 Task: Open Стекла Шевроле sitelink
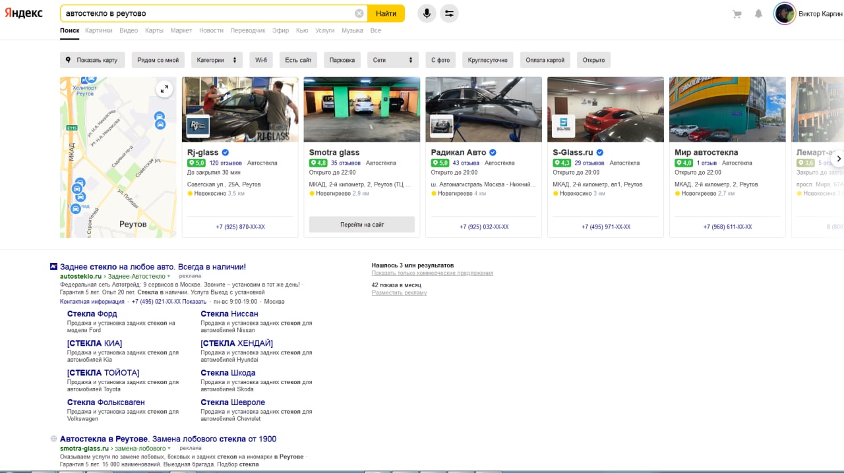coord(233,402)
